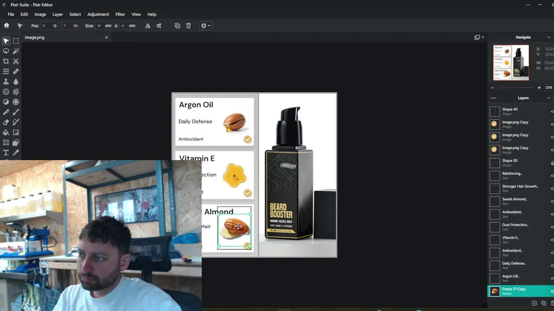Select the Frame tool

[6, 143]
